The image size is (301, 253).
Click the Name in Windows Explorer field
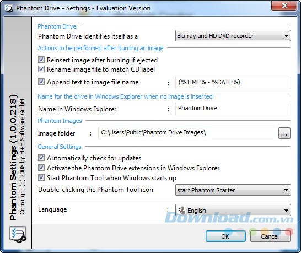(x=233, y=109)
